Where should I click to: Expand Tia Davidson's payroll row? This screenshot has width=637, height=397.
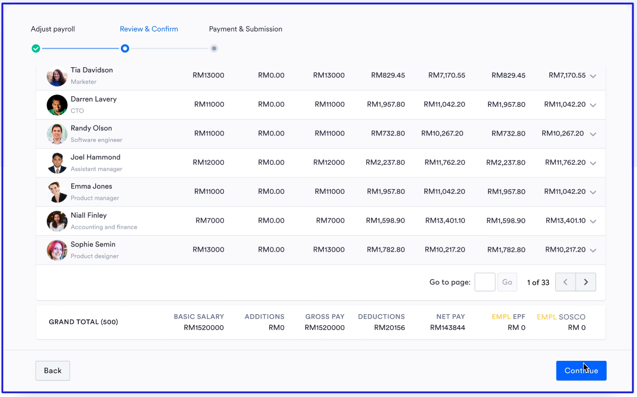point(593,76)
